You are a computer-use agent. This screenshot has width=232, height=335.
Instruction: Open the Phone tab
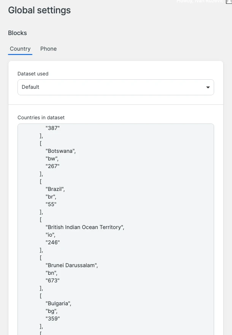pos(48,49)
